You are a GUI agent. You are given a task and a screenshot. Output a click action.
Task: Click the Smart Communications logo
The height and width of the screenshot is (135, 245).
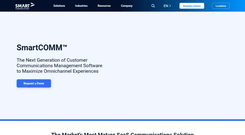tap(25, 6)
